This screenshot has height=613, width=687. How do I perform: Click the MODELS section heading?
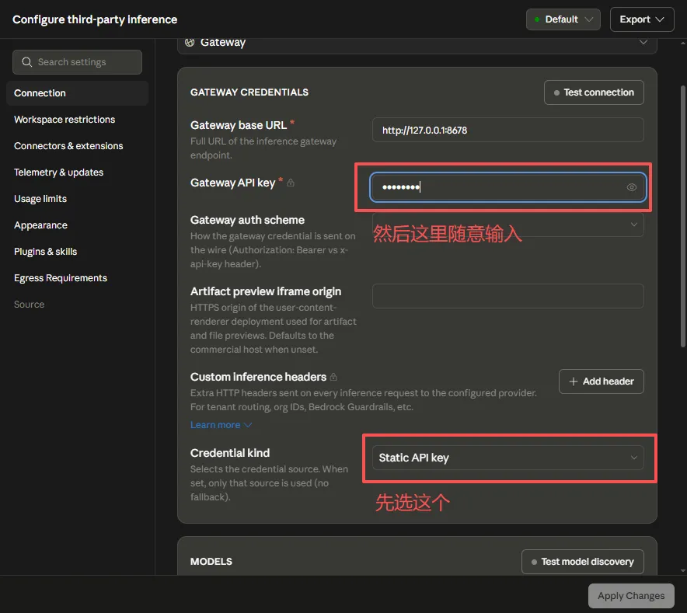pyautogui.click(x=211, y=562)
